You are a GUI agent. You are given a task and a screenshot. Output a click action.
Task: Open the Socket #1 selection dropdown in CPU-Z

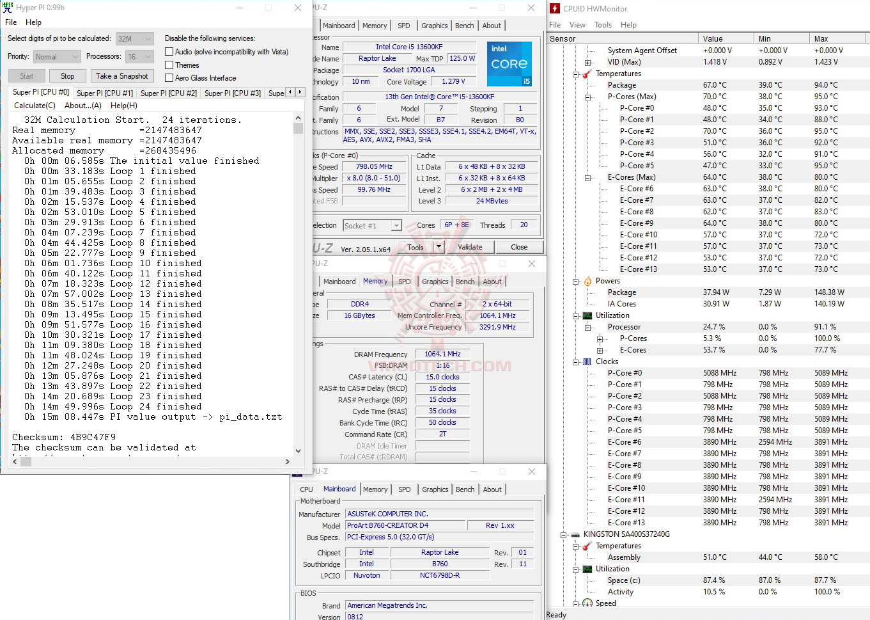coord(372,226)
